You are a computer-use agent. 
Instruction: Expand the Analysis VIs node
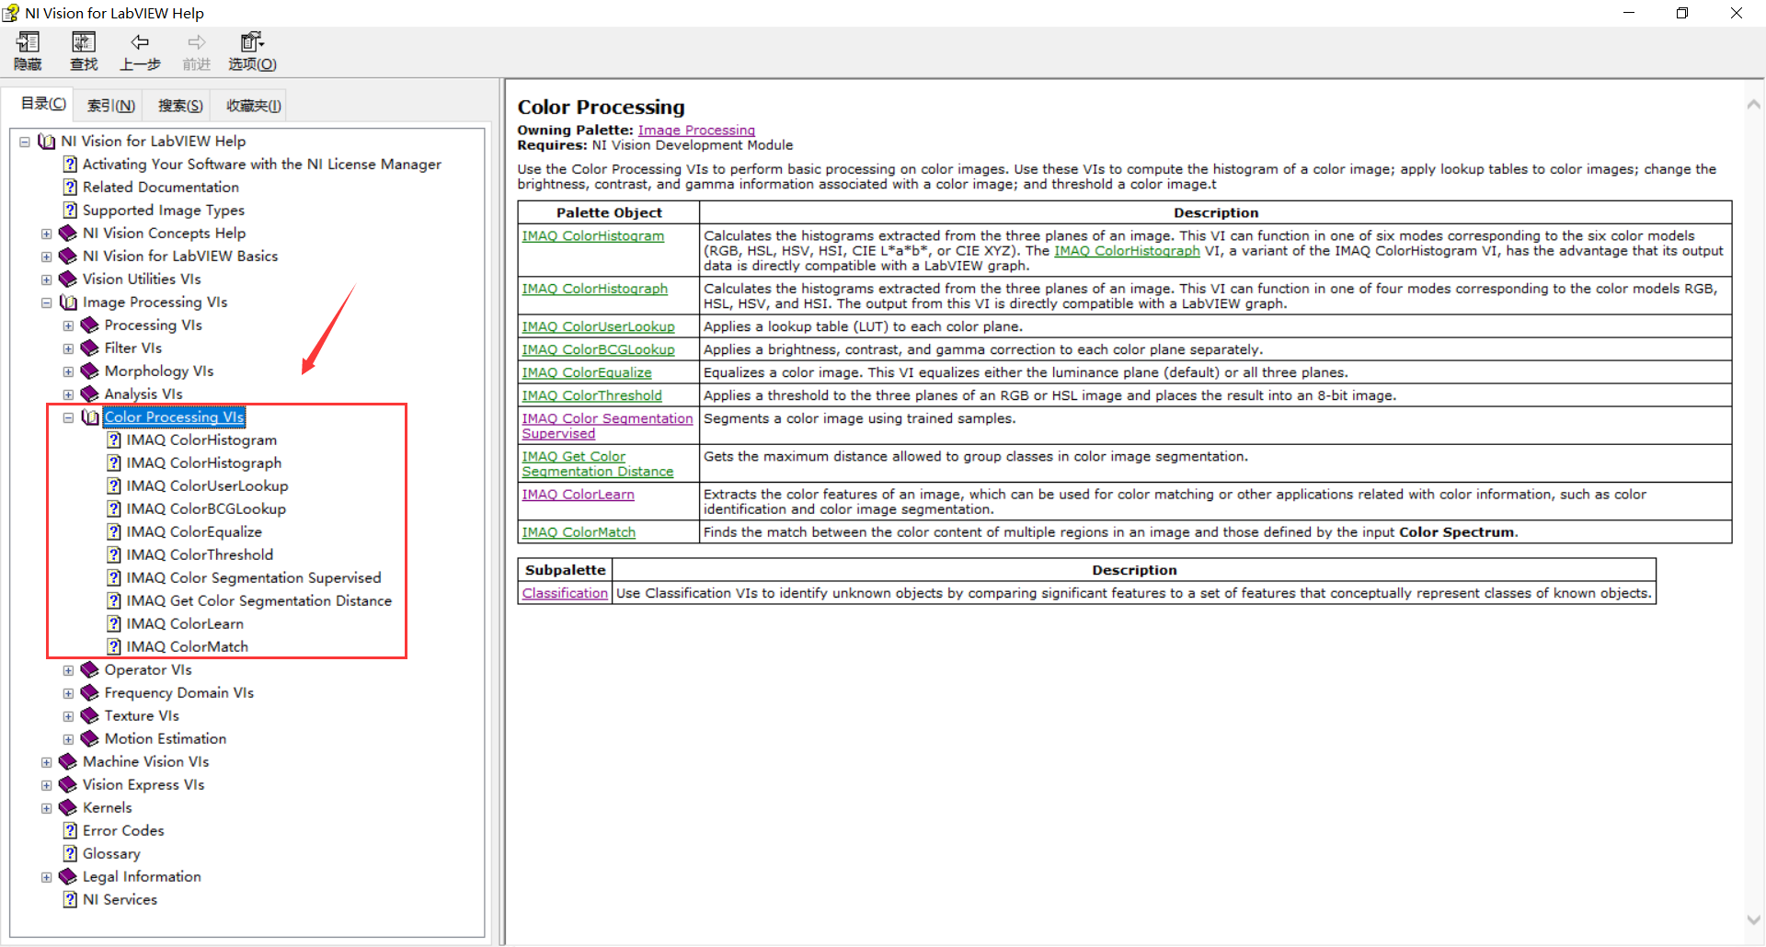(x=68, y=394)
